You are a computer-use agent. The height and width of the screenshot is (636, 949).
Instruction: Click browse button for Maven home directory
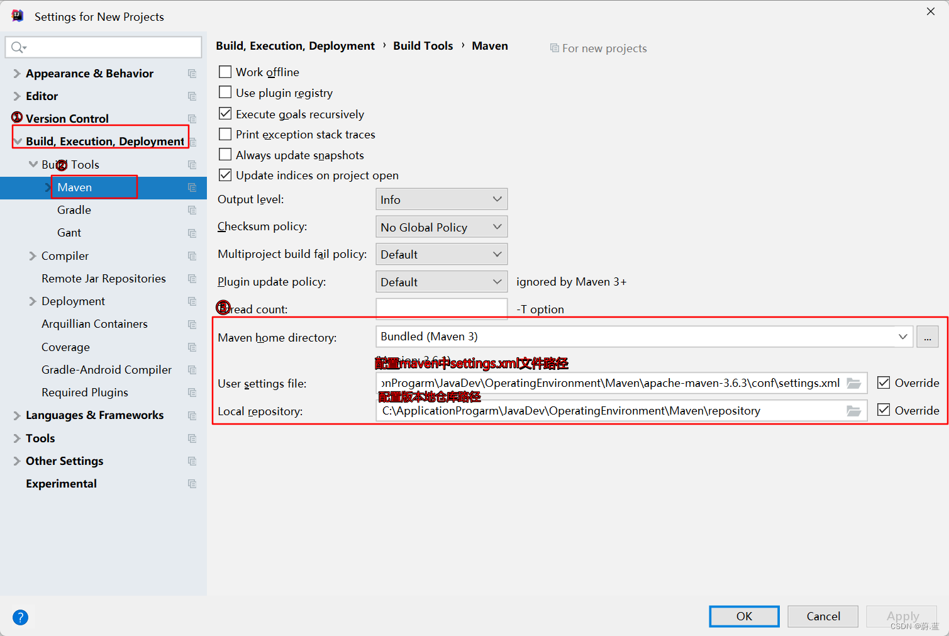(928, 337)
